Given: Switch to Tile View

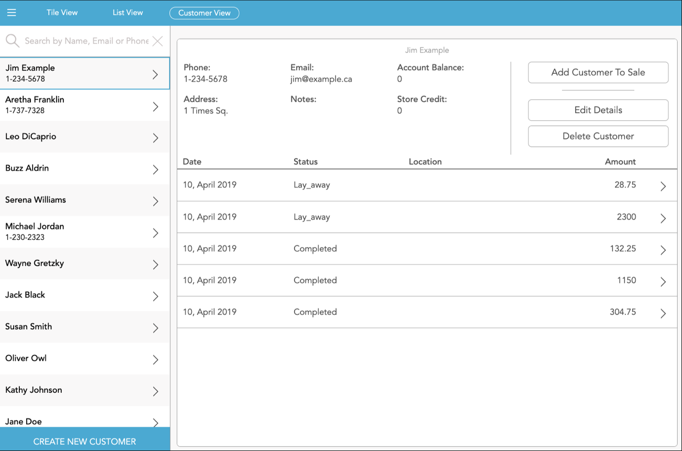Looking at the screenshot, I should click(x=62, y=12).
